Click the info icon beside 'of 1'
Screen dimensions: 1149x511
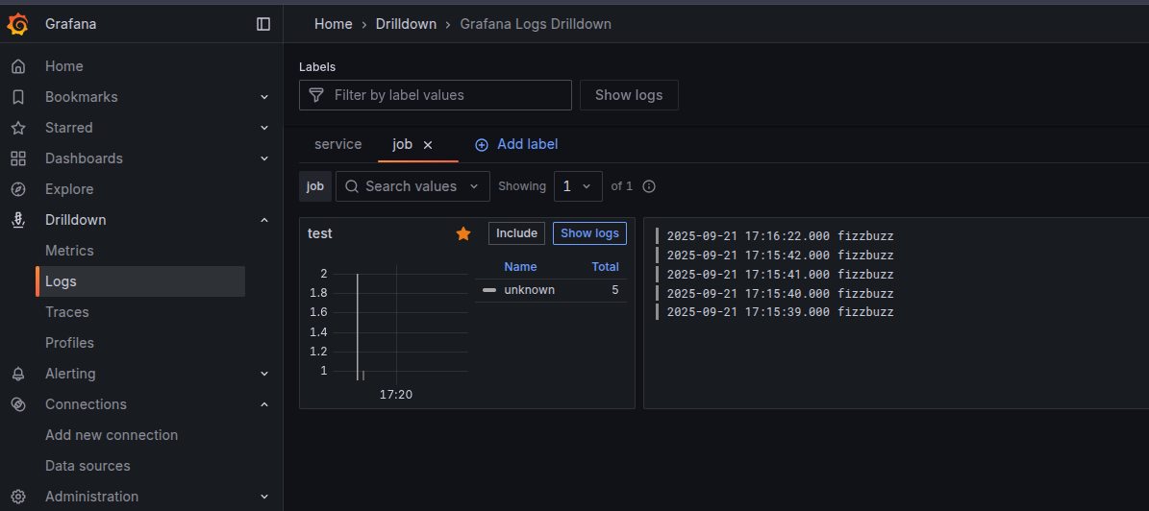[x=649, y=186]
